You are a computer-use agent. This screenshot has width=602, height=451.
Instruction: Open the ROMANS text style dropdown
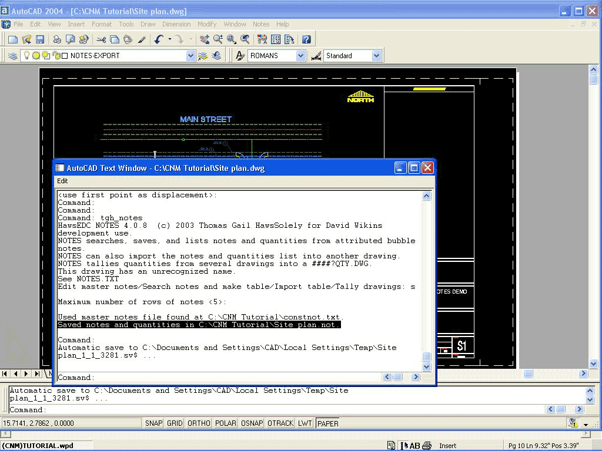click(x=300, y=56)
